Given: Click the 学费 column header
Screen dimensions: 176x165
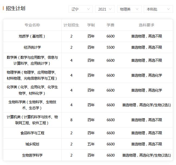Looking at the screenshot, I should coord(110,25).
